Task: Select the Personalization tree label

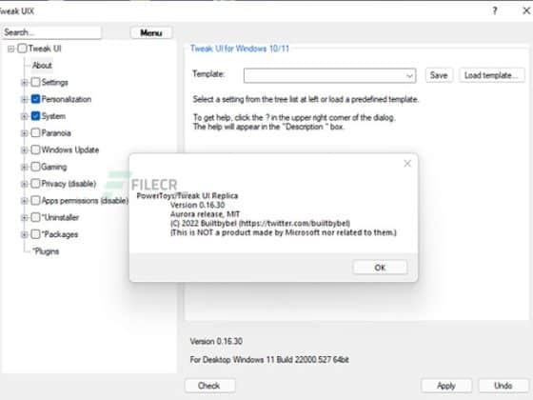Action: 67,99
